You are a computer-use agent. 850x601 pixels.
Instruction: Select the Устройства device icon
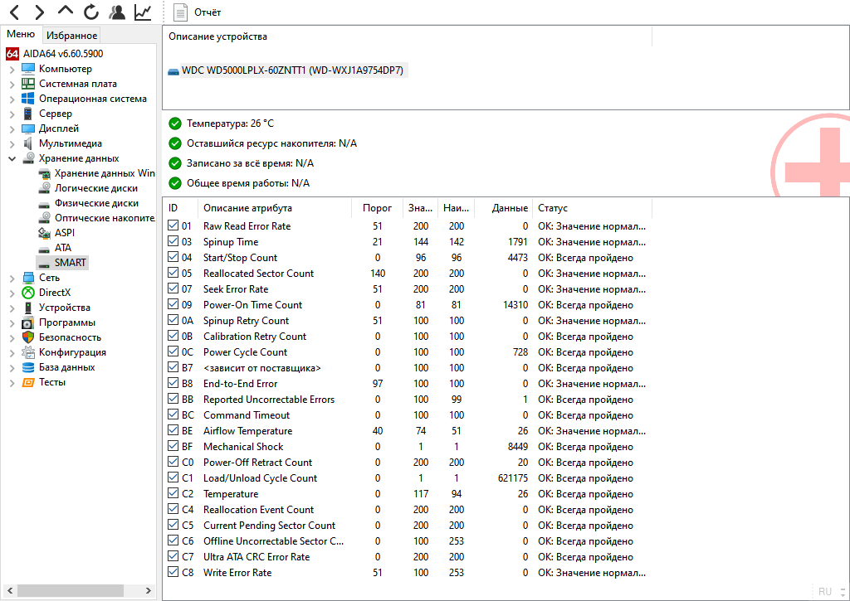click(27, 308)
